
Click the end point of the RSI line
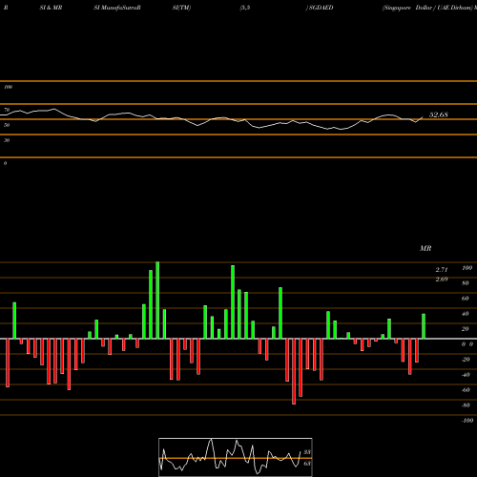pos(423,117)
